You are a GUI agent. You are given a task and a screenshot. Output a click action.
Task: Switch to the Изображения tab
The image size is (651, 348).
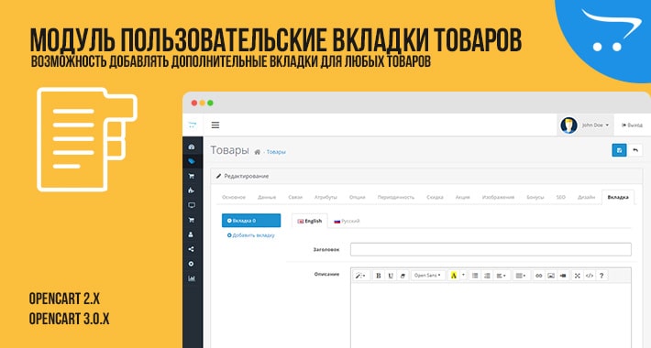pos(498,197)
